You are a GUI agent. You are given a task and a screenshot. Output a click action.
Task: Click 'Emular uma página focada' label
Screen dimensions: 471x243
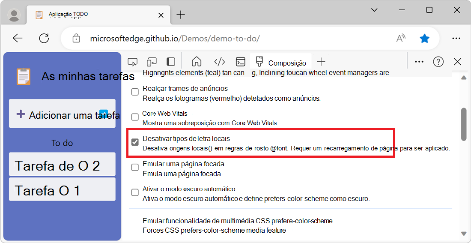tap(184, 164)
